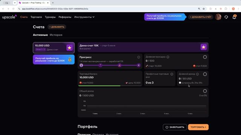Click the money bag icon on the promo card
Screen dimensions: 241x135
tap(70, 60)
